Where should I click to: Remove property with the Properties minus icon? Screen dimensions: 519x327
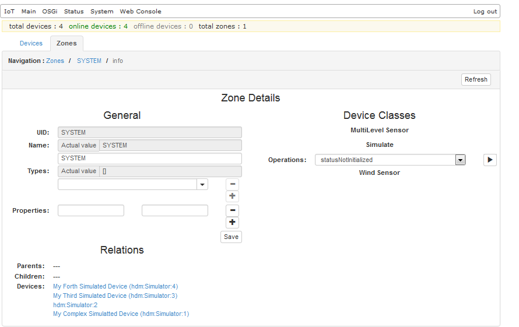click(233, 210)
